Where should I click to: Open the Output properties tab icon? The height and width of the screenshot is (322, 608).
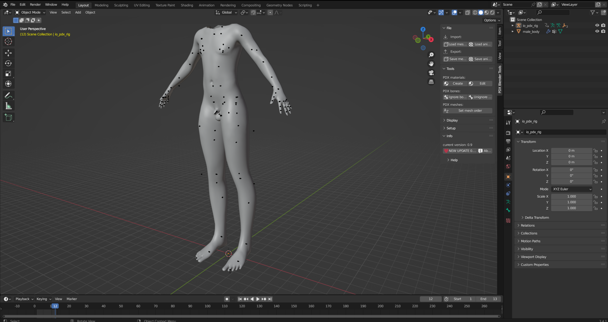click(x=508, y=141)
